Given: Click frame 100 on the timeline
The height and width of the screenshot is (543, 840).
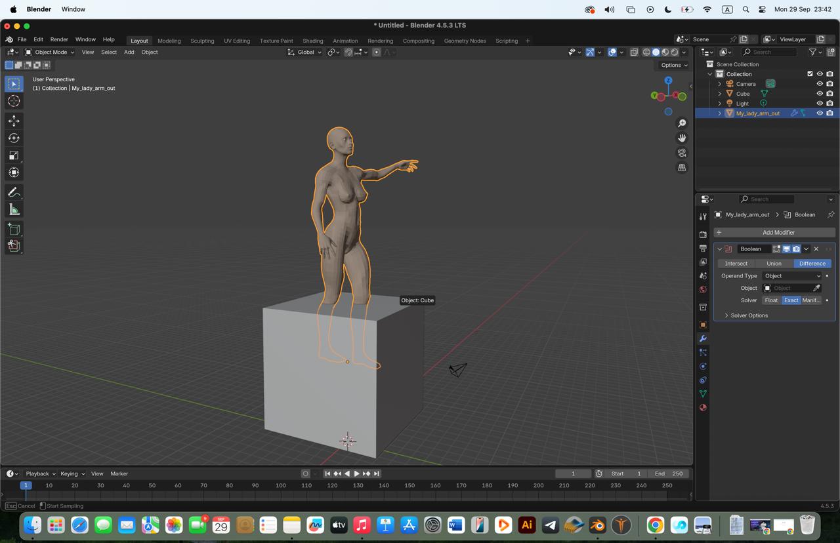Looking at the screenshot, I should point(280,486).
